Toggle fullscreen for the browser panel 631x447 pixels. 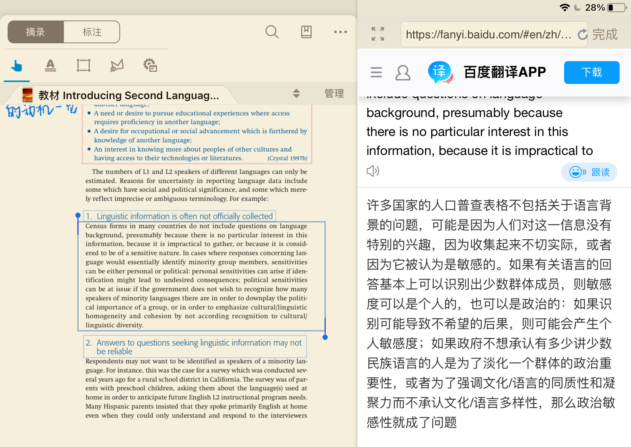point(378,34)
